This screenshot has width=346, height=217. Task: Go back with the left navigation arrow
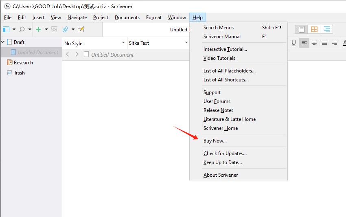point(68,54)
